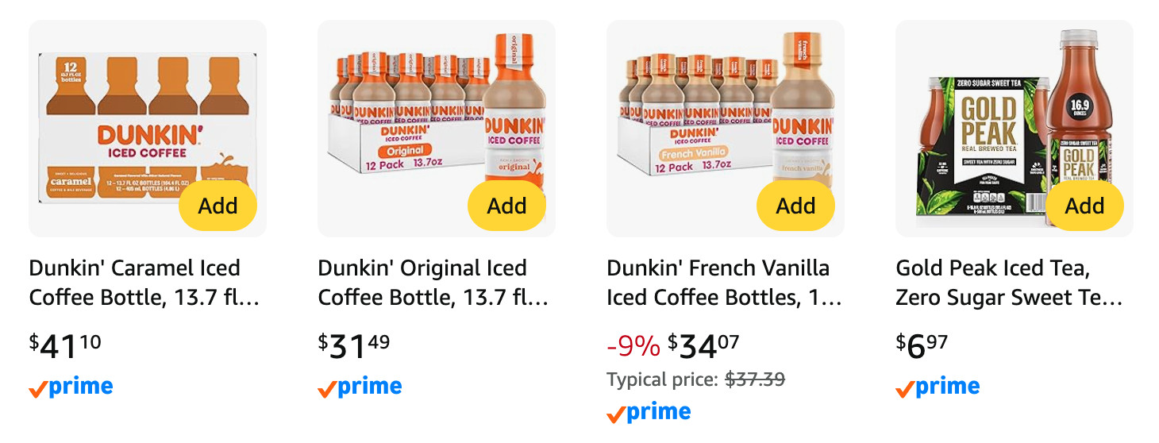Add Dunkin' French Vanilla Iced Coffee to cart

coord(795,206)
